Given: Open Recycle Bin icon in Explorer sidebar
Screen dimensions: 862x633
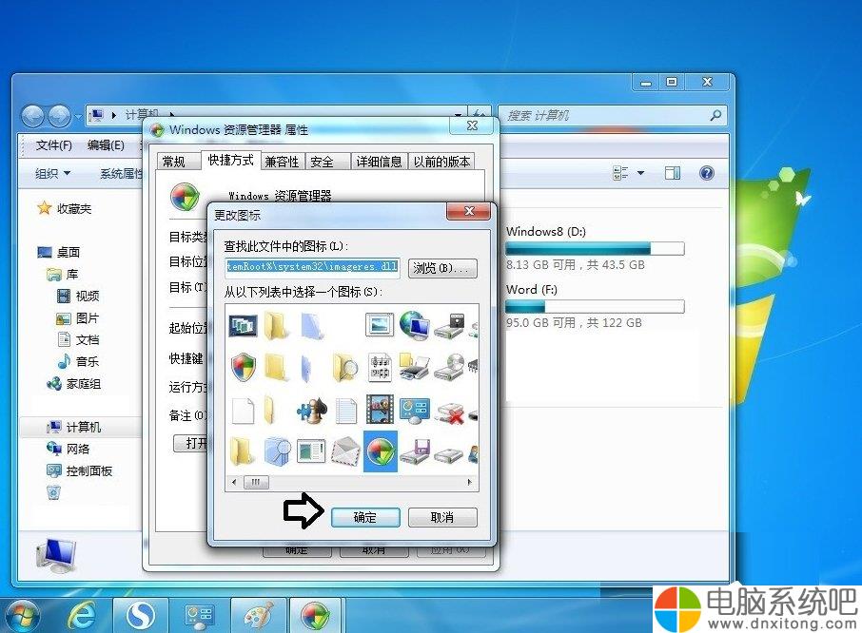Looking at the screenshot, I should (x=53, y=492).
